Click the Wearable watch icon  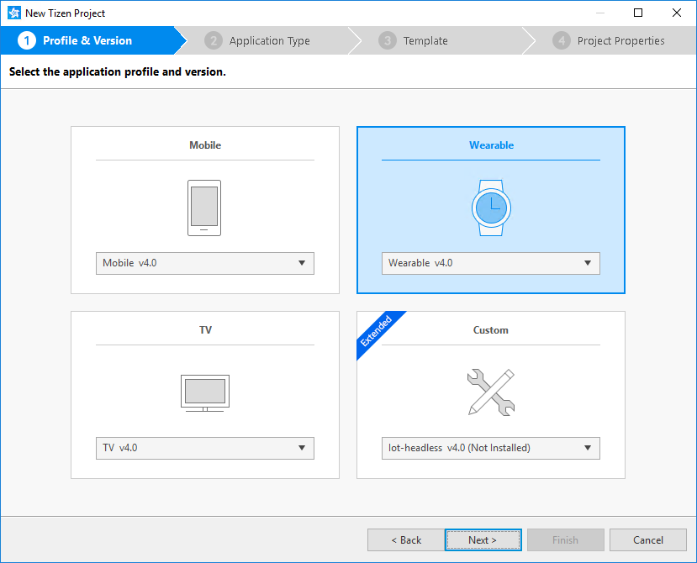pyautogui.click(x=490, y=208)
